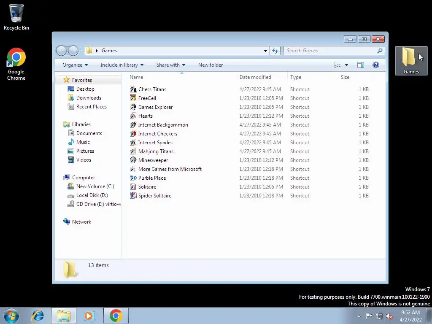Click the Purble Place shortcut icon
Image resolution: width=432 pixels, height=324 pixels.
(x=133, y=178)
